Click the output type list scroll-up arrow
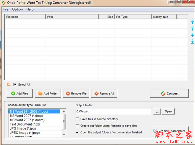Image resolution: width=195 pixels, height=145 pixels. [64, 111]
